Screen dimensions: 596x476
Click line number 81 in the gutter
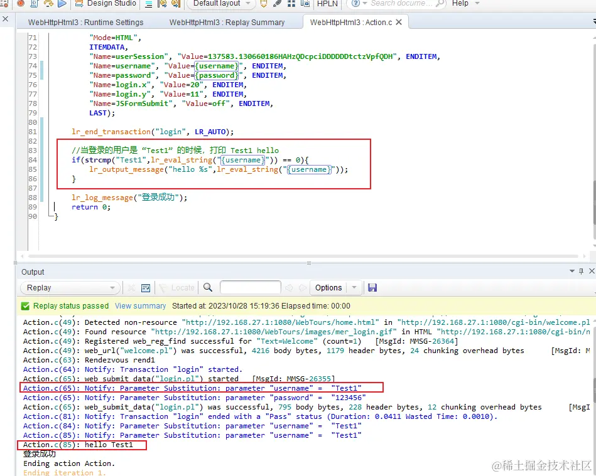[x=33, y=132]
